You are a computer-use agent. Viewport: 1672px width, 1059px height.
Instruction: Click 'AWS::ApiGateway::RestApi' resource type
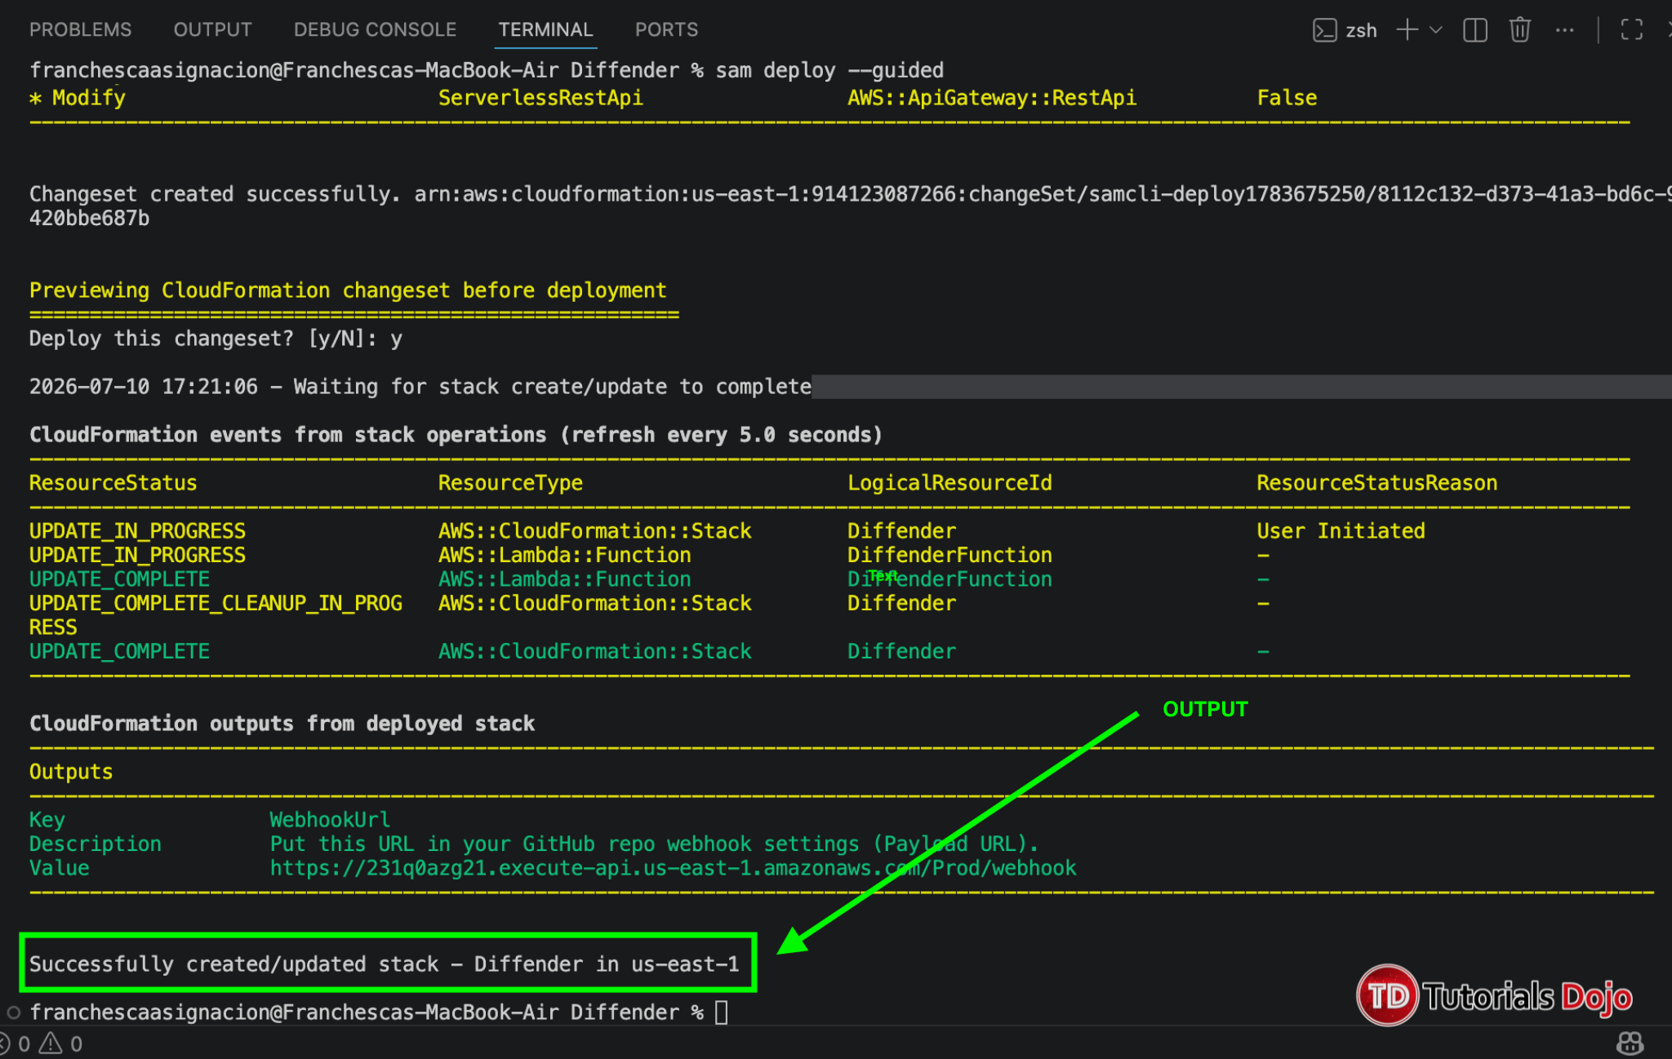click(x=992, y=98)
